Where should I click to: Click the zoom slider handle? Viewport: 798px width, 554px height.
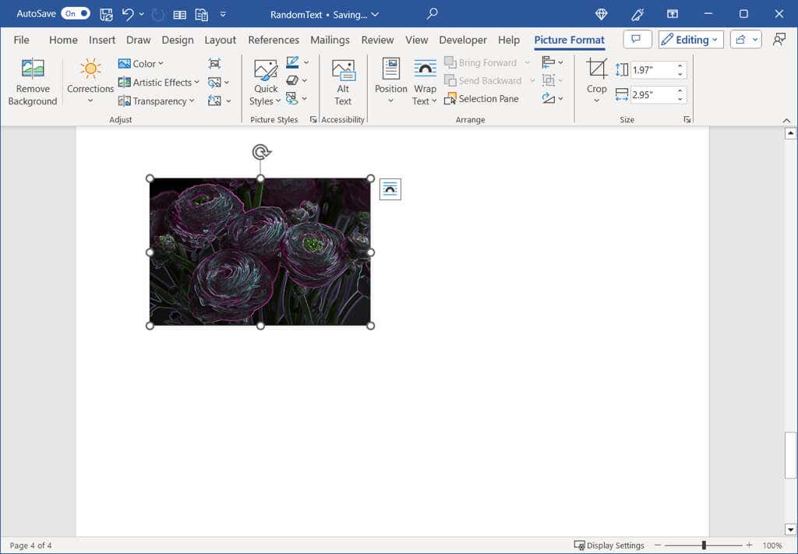tap(704, 545)
